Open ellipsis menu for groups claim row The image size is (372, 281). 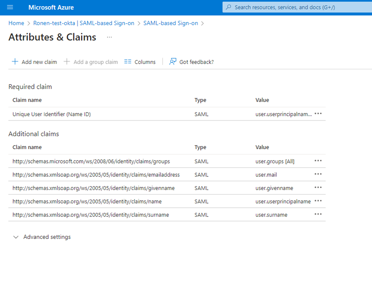coord(318,161)
